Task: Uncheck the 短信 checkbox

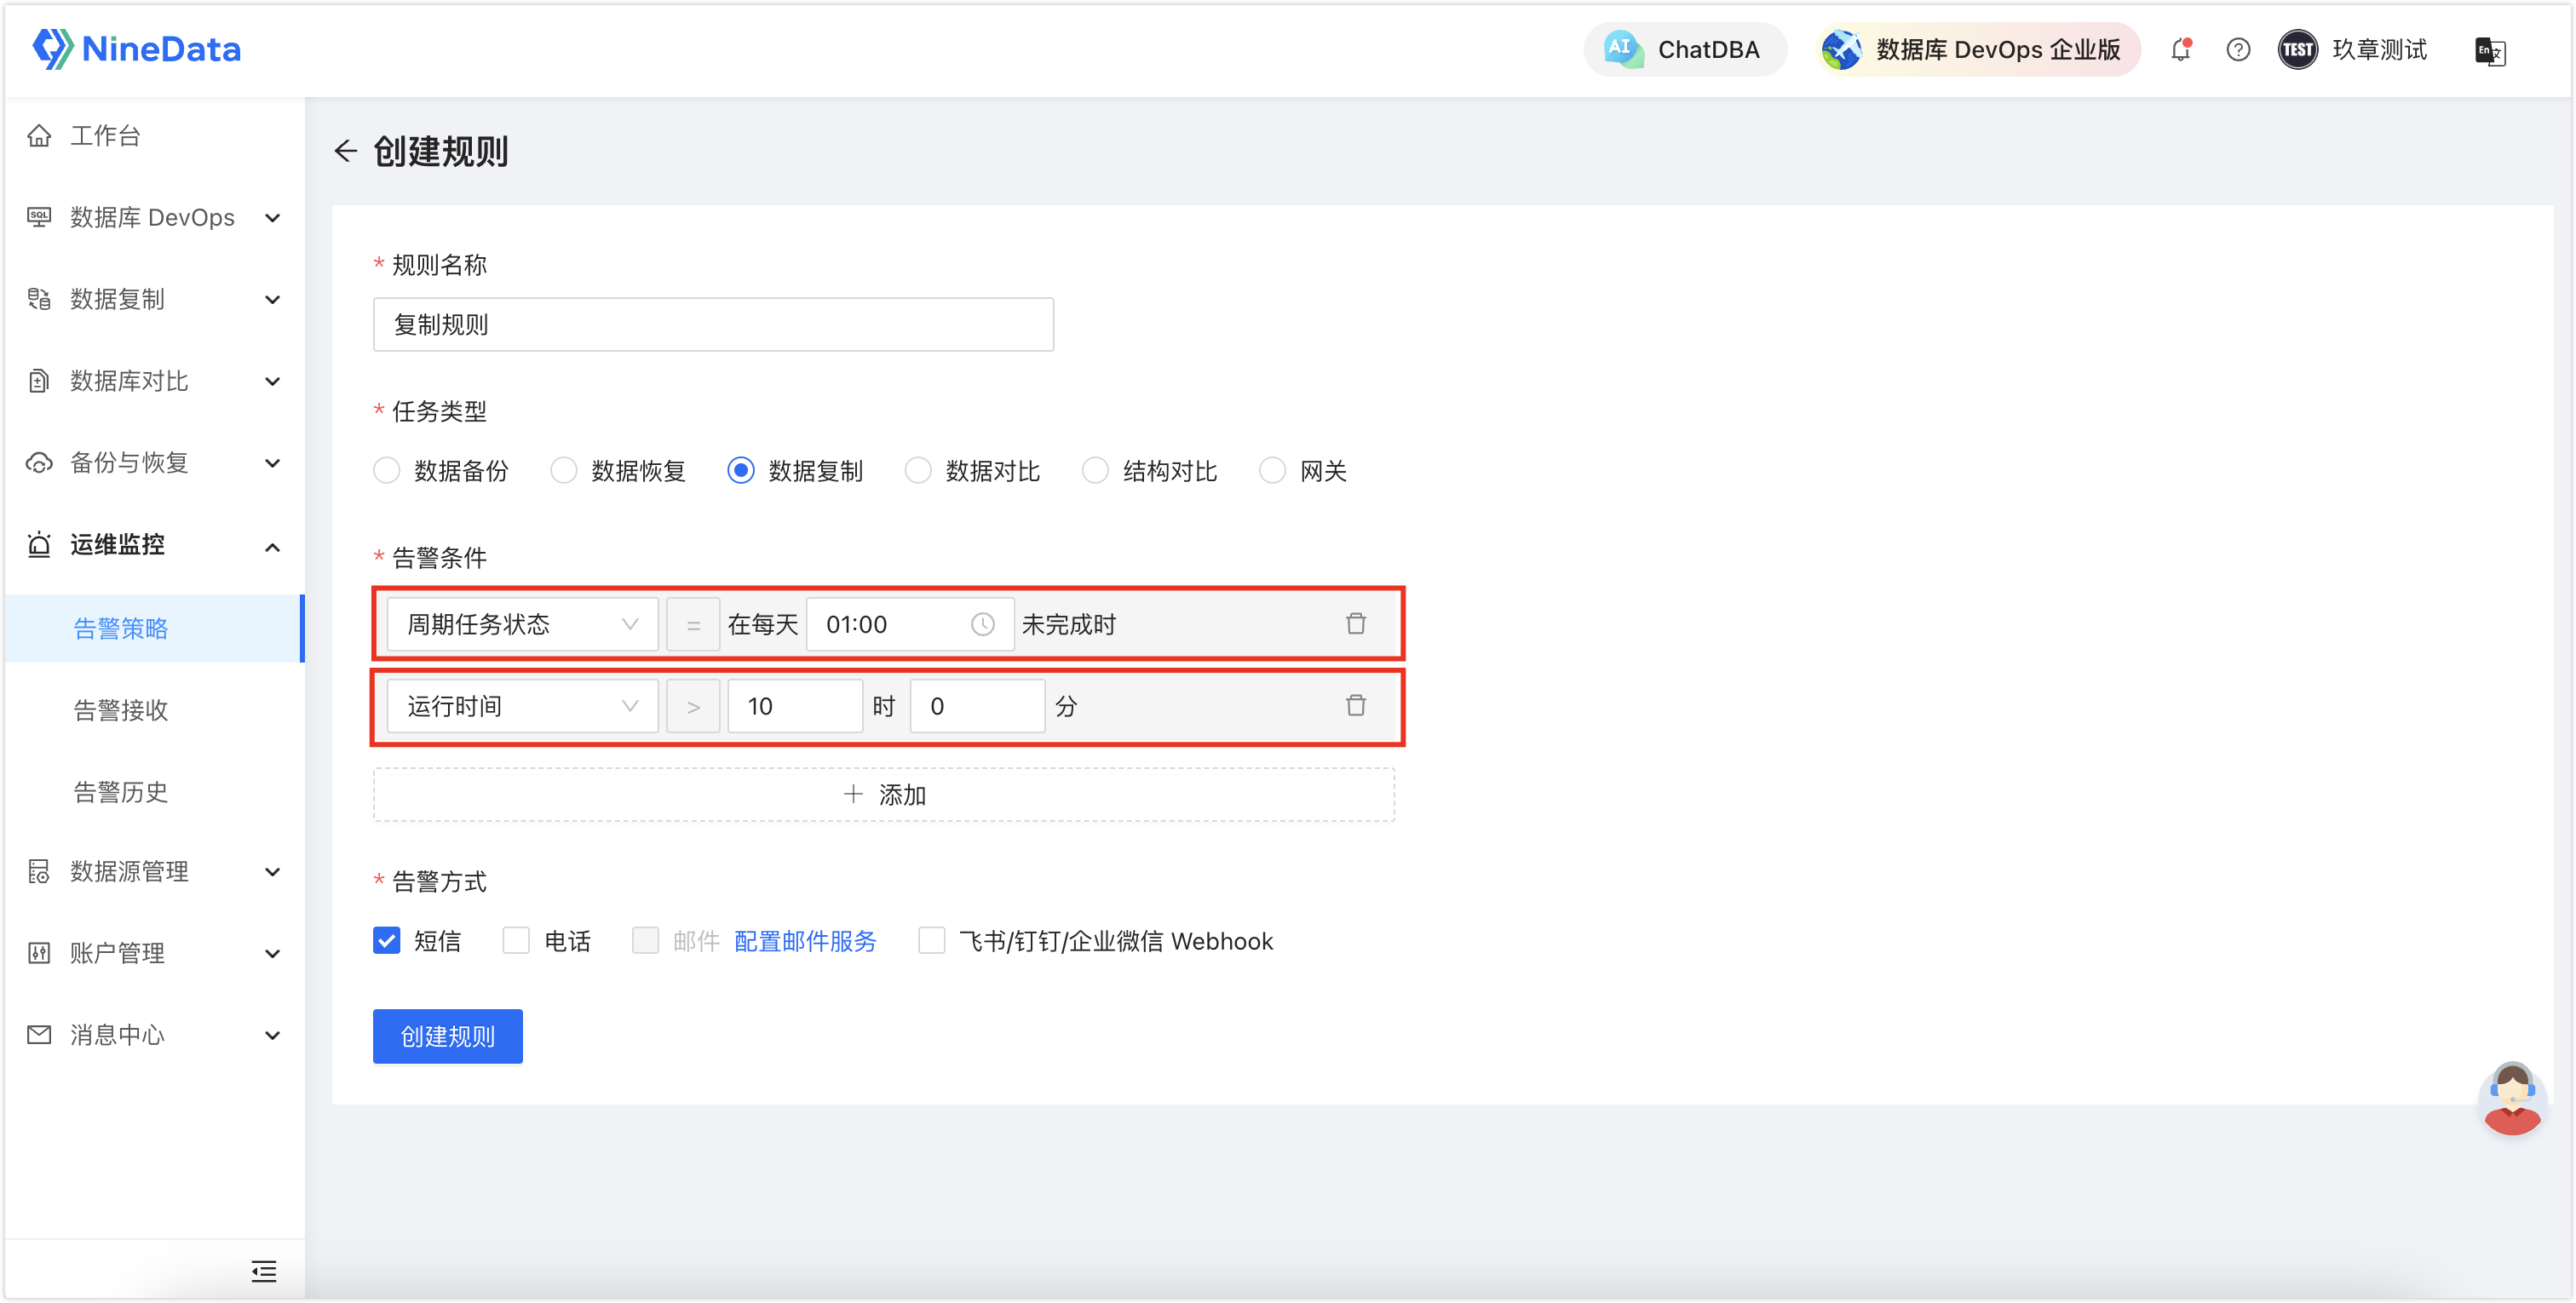Action: pyautogui.click(x=387, y=941)
